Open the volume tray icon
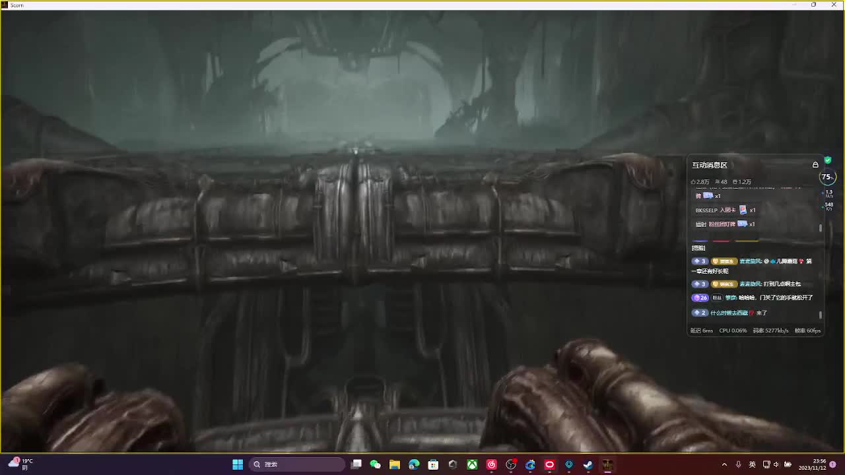The image size is (845, 475). click(776, 464)
